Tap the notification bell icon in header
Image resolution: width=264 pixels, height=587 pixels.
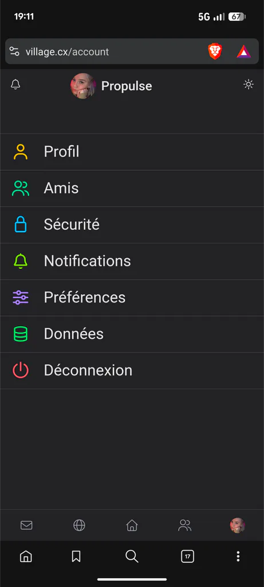(15, 85)
